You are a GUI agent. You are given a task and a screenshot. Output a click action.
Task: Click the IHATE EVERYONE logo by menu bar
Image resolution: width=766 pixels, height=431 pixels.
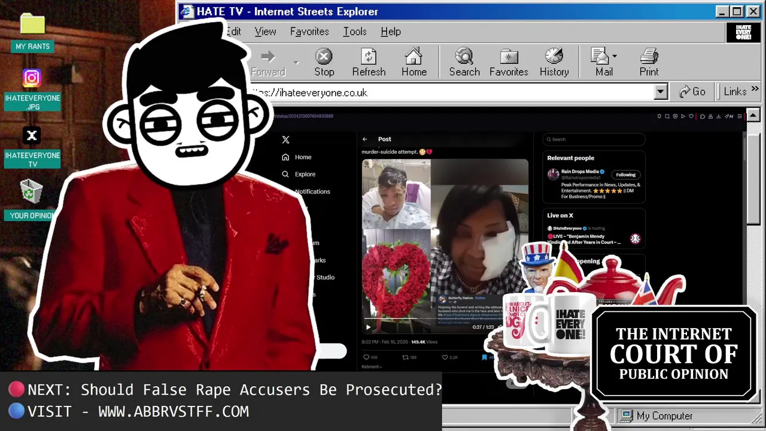tap(743, 32)
